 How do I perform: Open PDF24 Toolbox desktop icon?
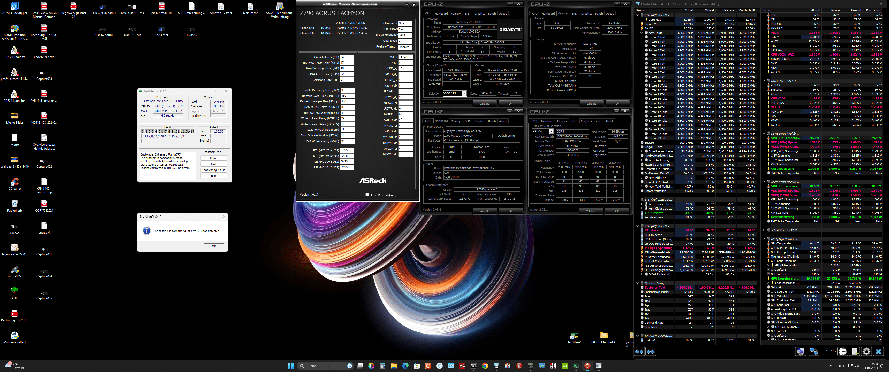pyautogui.click(x=14, y=52)
